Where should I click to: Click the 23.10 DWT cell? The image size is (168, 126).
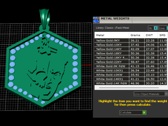point(151,75)
